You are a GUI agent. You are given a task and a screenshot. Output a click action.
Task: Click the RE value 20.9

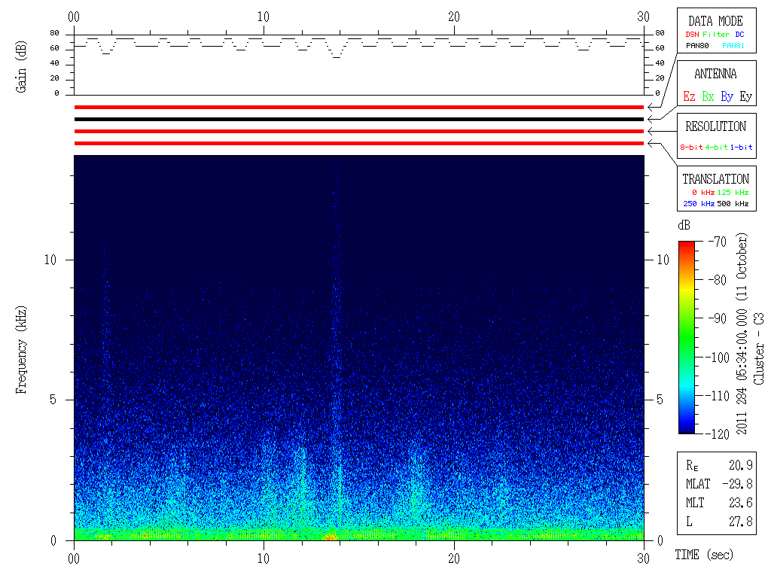[741, 465]
